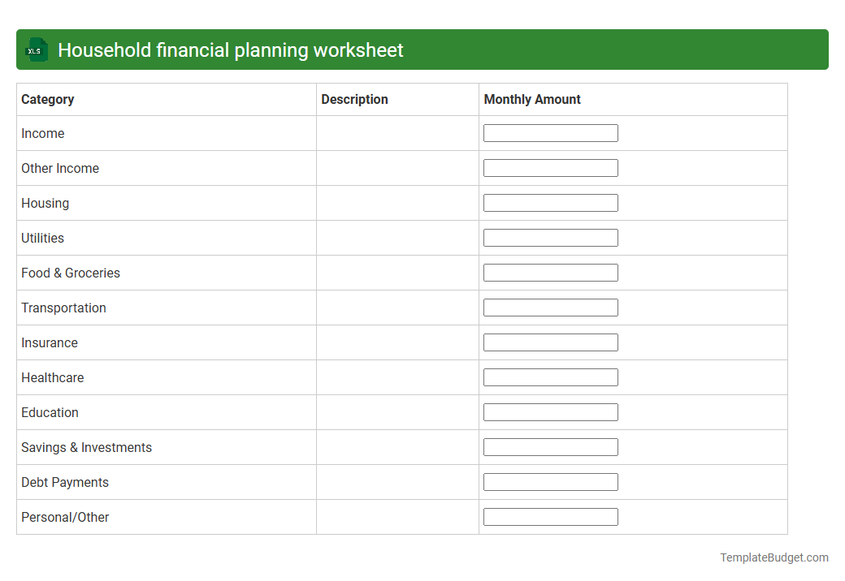Click the Debt Payments amount input box

point(550,481)
